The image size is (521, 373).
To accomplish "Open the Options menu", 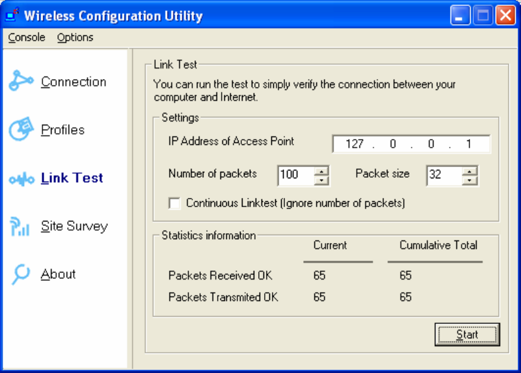I will [x=75, y=38].
